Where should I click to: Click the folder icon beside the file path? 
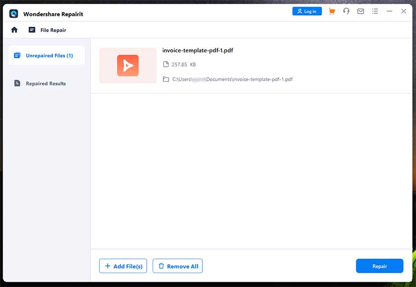[166, 79]
